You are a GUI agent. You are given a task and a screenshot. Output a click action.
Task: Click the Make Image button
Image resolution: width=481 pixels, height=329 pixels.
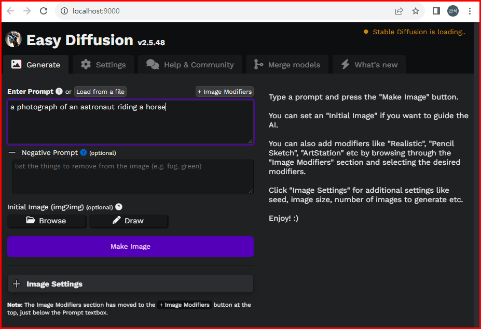tap(130, 247)
